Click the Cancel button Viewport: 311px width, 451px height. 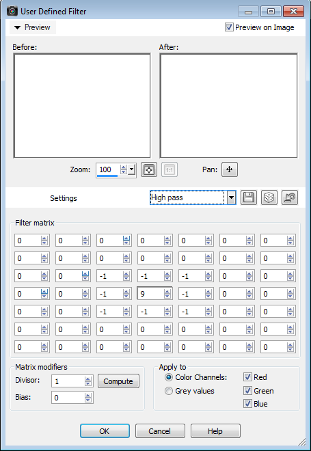click(160, 431)
